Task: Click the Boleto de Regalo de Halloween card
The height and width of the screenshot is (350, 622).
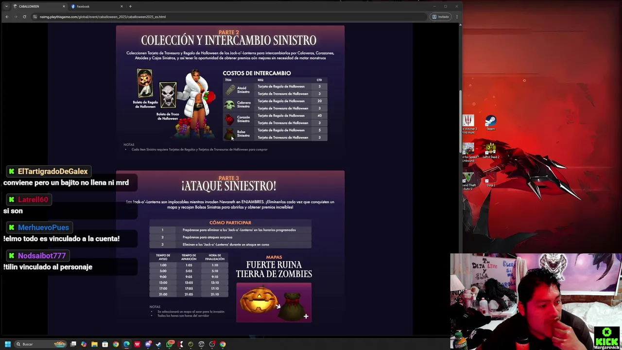Action: 145,84
